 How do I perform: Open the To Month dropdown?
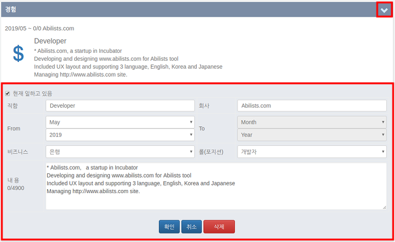(x=312, y=123)
